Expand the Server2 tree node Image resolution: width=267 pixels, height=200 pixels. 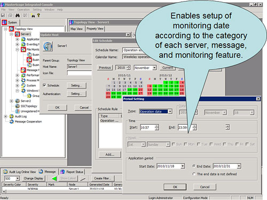tap(11, 101)
